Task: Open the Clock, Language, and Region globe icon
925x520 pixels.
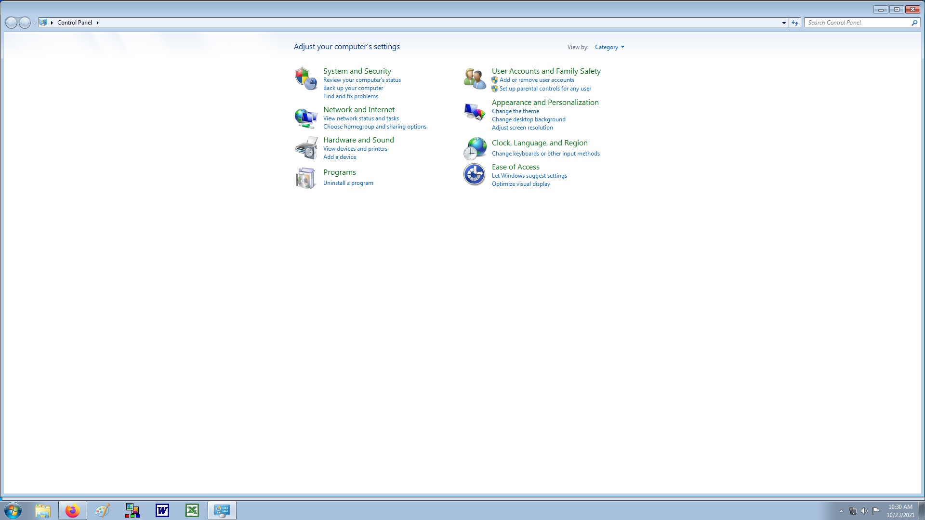Action: tap(475, 148)
